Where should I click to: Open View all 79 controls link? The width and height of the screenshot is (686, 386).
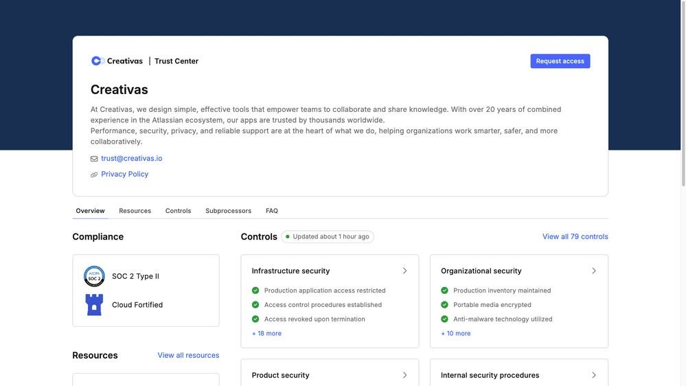(575, 237)
